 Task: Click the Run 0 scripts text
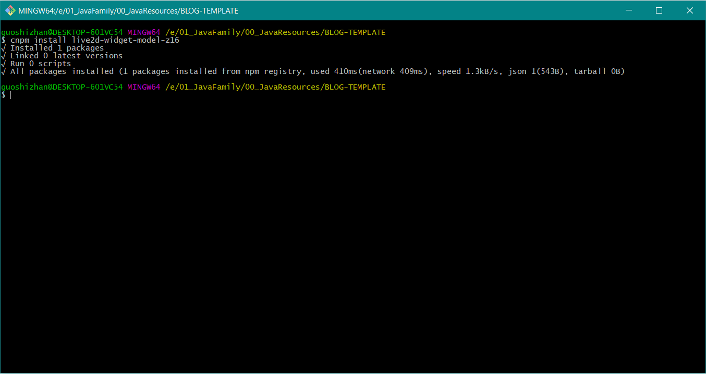(40, 64)
